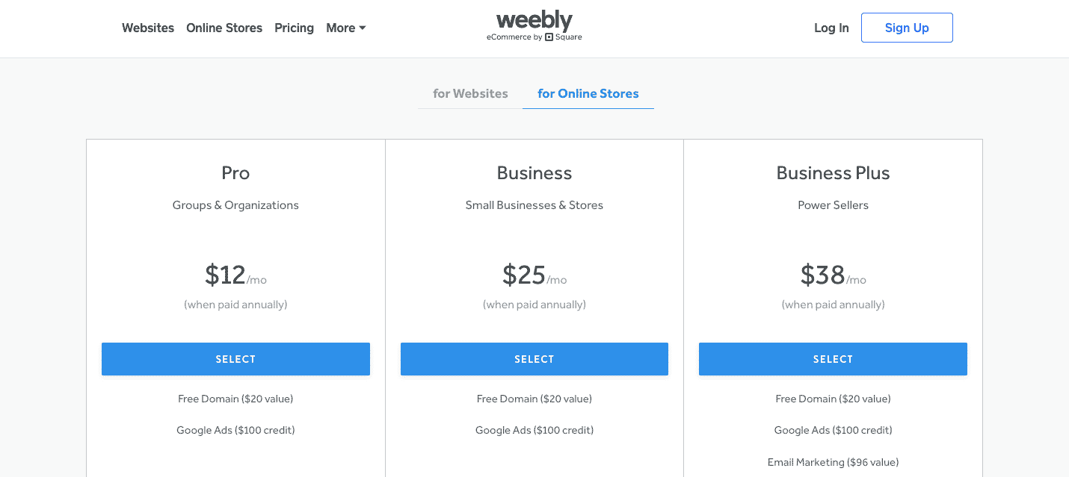This screenshot has height=477, width=1069.
Task: Select the for Online Stores tab
Action: pos(588,93)
